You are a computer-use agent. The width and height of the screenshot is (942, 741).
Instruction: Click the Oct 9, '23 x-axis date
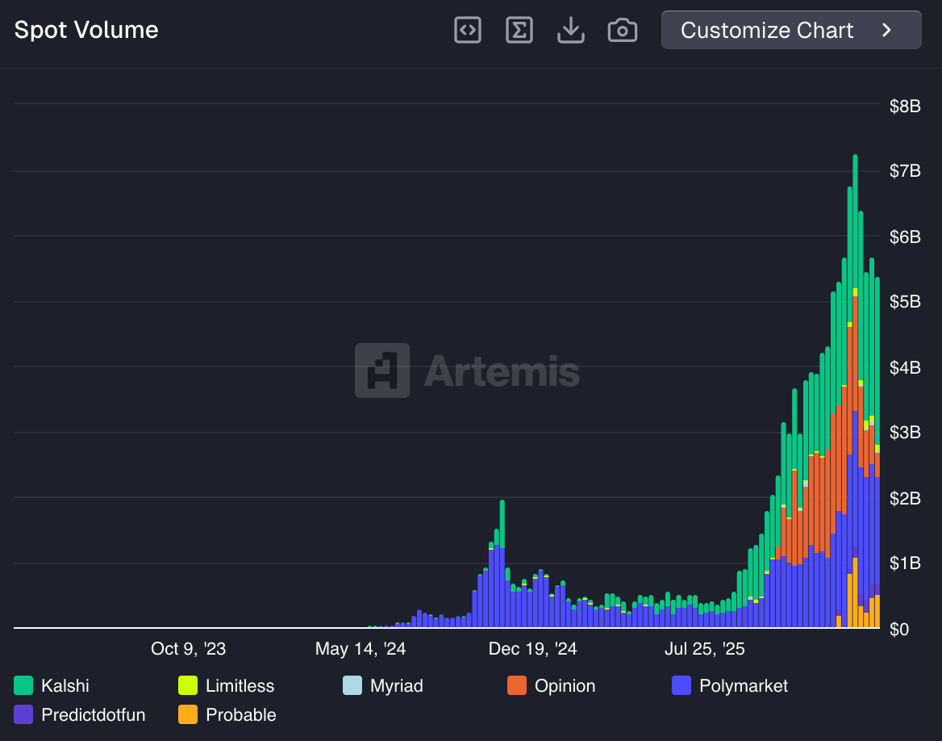pyautogui.click(x=188, y=649)
